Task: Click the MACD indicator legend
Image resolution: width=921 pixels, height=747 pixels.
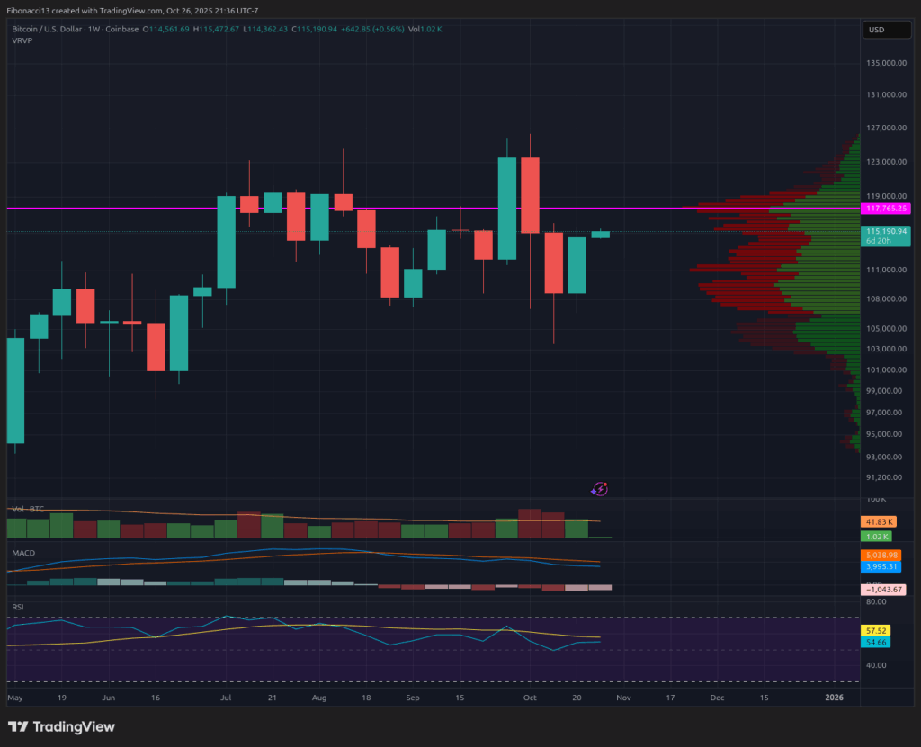Action: coord(22,553)
